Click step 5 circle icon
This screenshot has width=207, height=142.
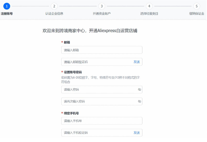click(x=196, y=6)
